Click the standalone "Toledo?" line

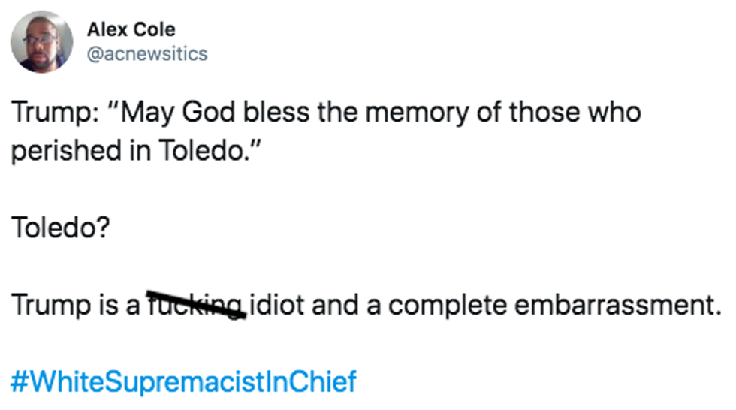[x=60, y=227]
